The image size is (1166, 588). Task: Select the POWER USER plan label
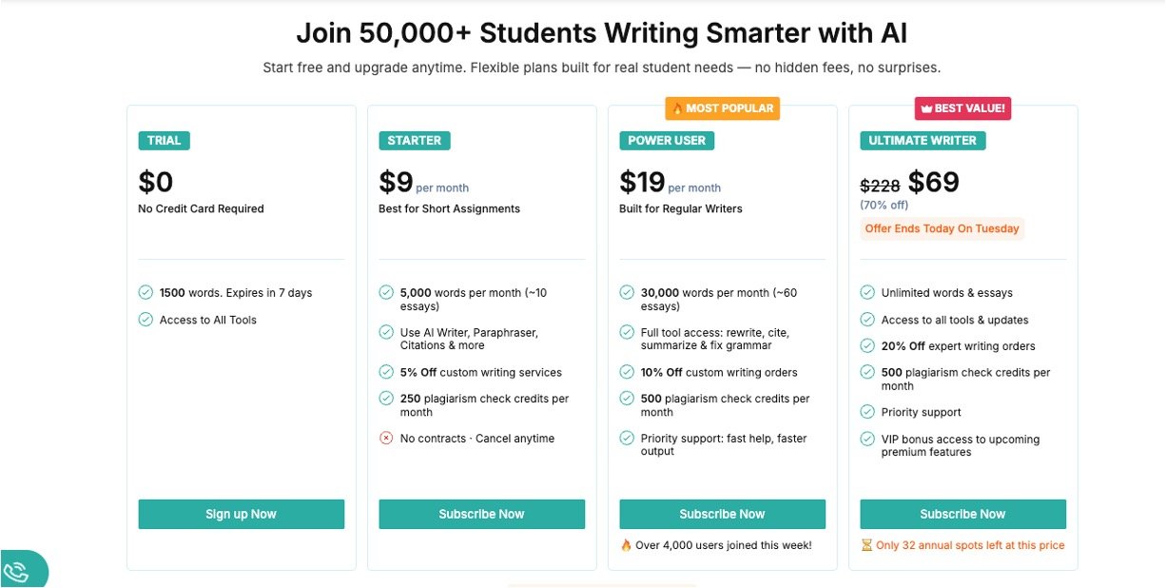coord(667,141)
